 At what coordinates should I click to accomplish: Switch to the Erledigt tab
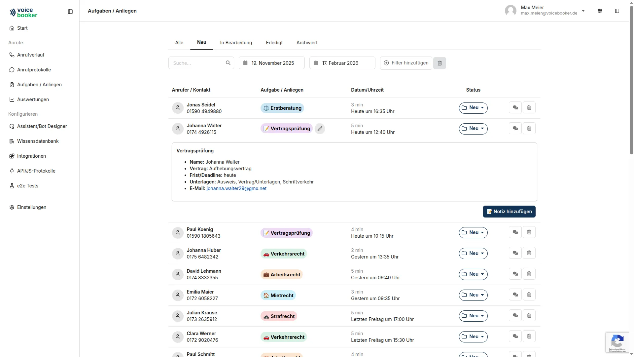click(274, 43)
